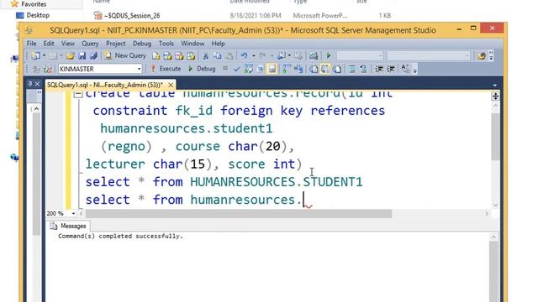
Task: Open the KINMASTER database dropdown
Action: coord(139,69)
